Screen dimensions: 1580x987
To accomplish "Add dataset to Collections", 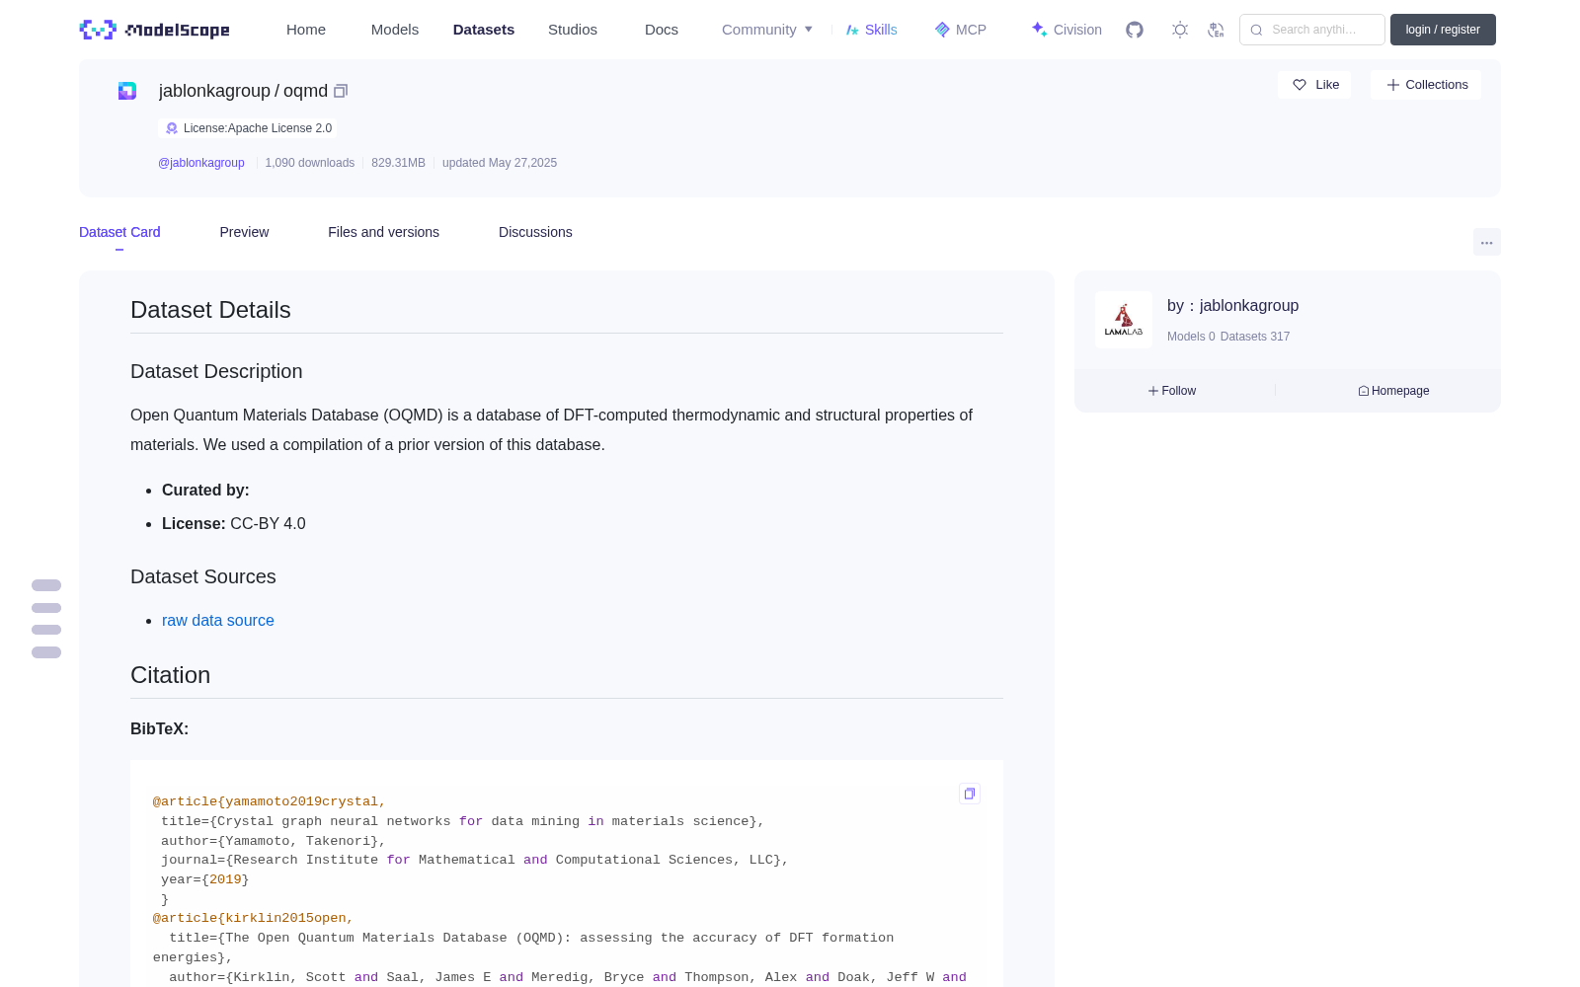I will [1426, 85].
